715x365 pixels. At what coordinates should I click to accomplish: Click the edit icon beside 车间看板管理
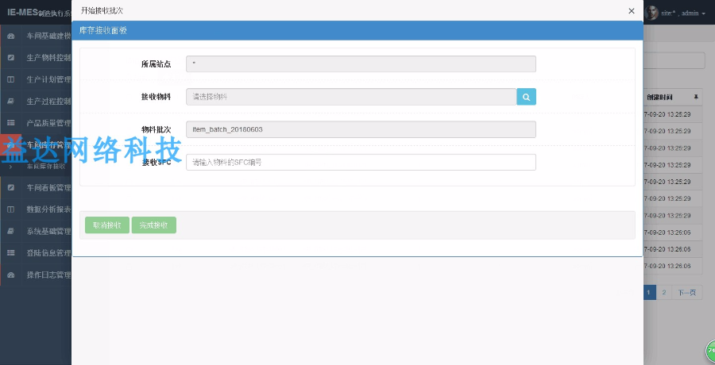11,188
